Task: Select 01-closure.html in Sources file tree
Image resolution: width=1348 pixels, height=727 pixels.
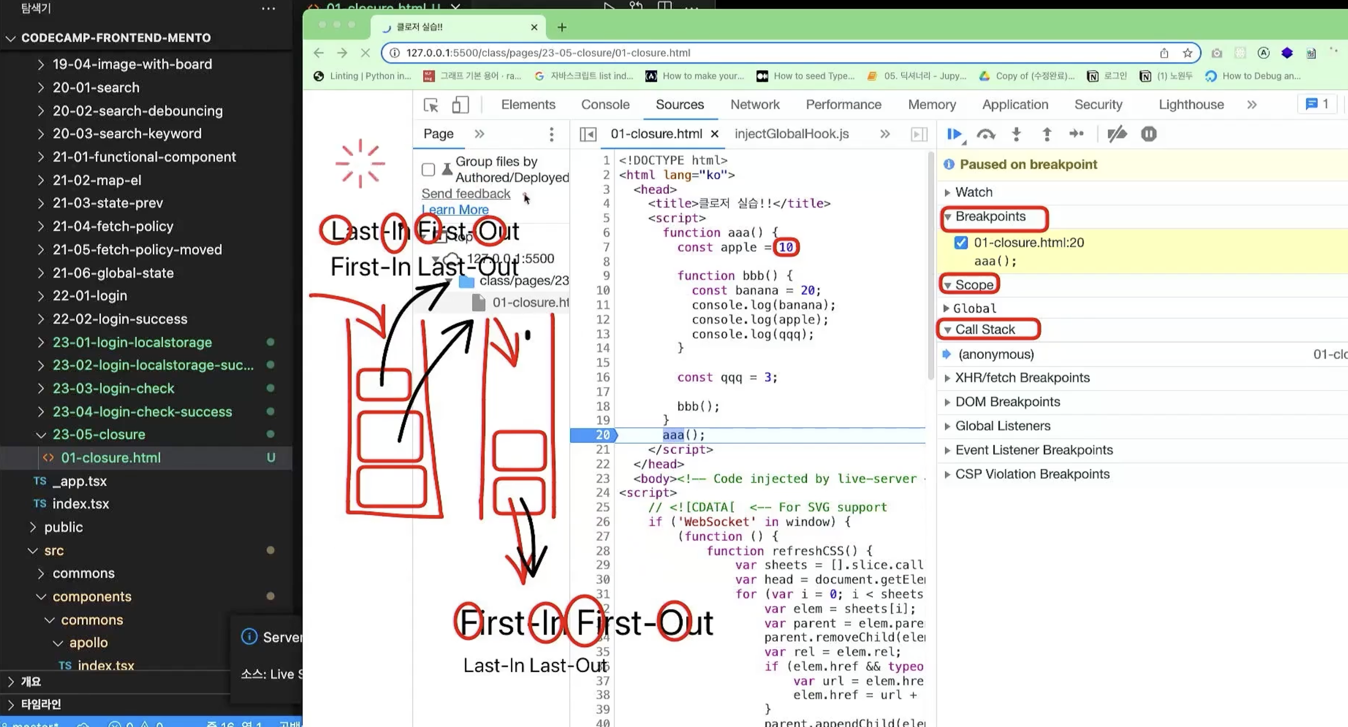Action: pos(523,303)
